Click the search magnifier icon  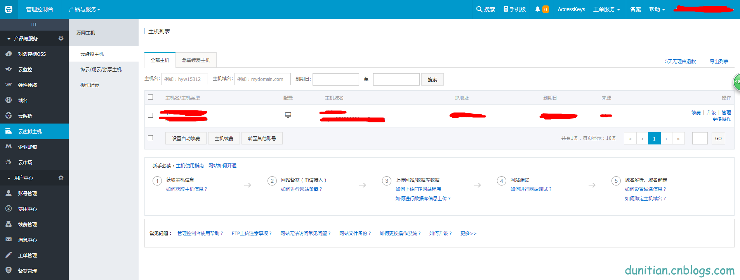tap(479, 9)
